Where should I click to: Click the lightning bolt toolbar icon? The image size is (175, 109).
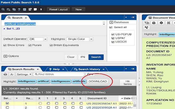(x=41, y=9)
